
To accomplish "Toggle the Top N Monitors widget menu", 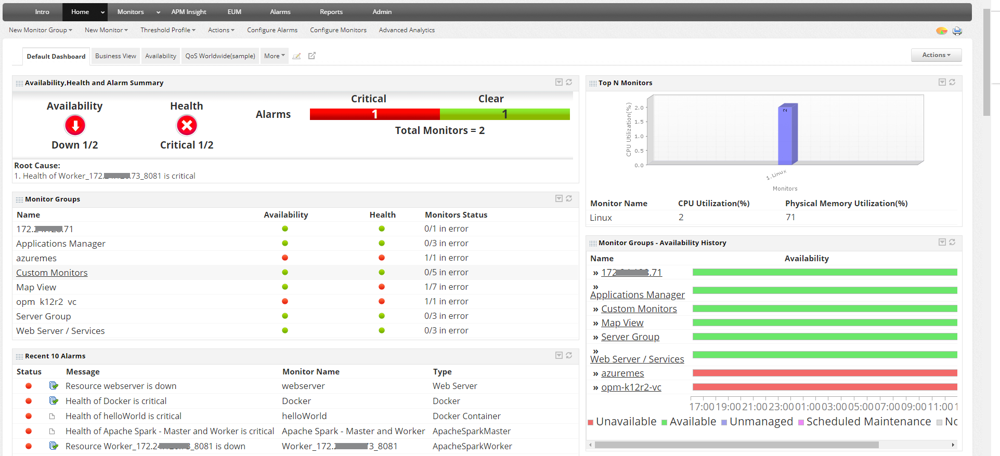I will 942,82.
